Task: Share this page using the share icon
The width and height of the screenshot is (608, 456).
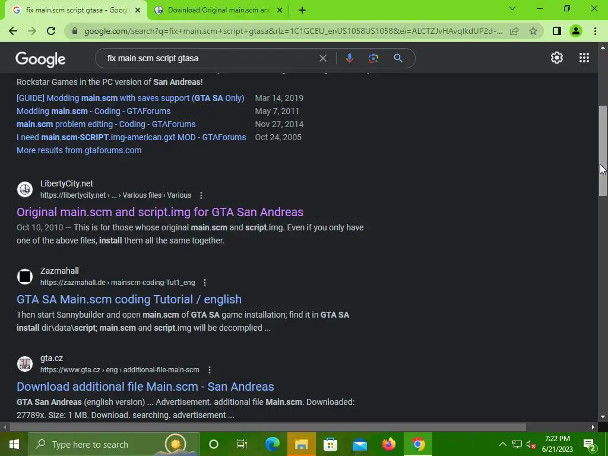Action: (514, 31)
